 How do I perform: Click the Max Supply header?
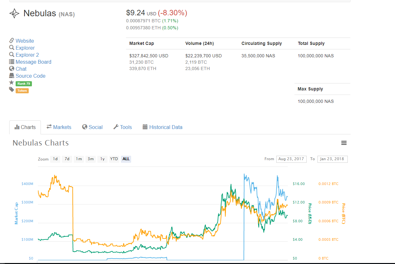pos(310,89)
